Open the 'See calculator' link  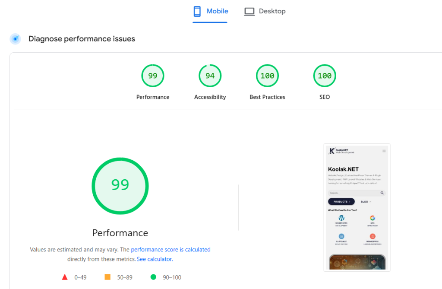(154, 259)
